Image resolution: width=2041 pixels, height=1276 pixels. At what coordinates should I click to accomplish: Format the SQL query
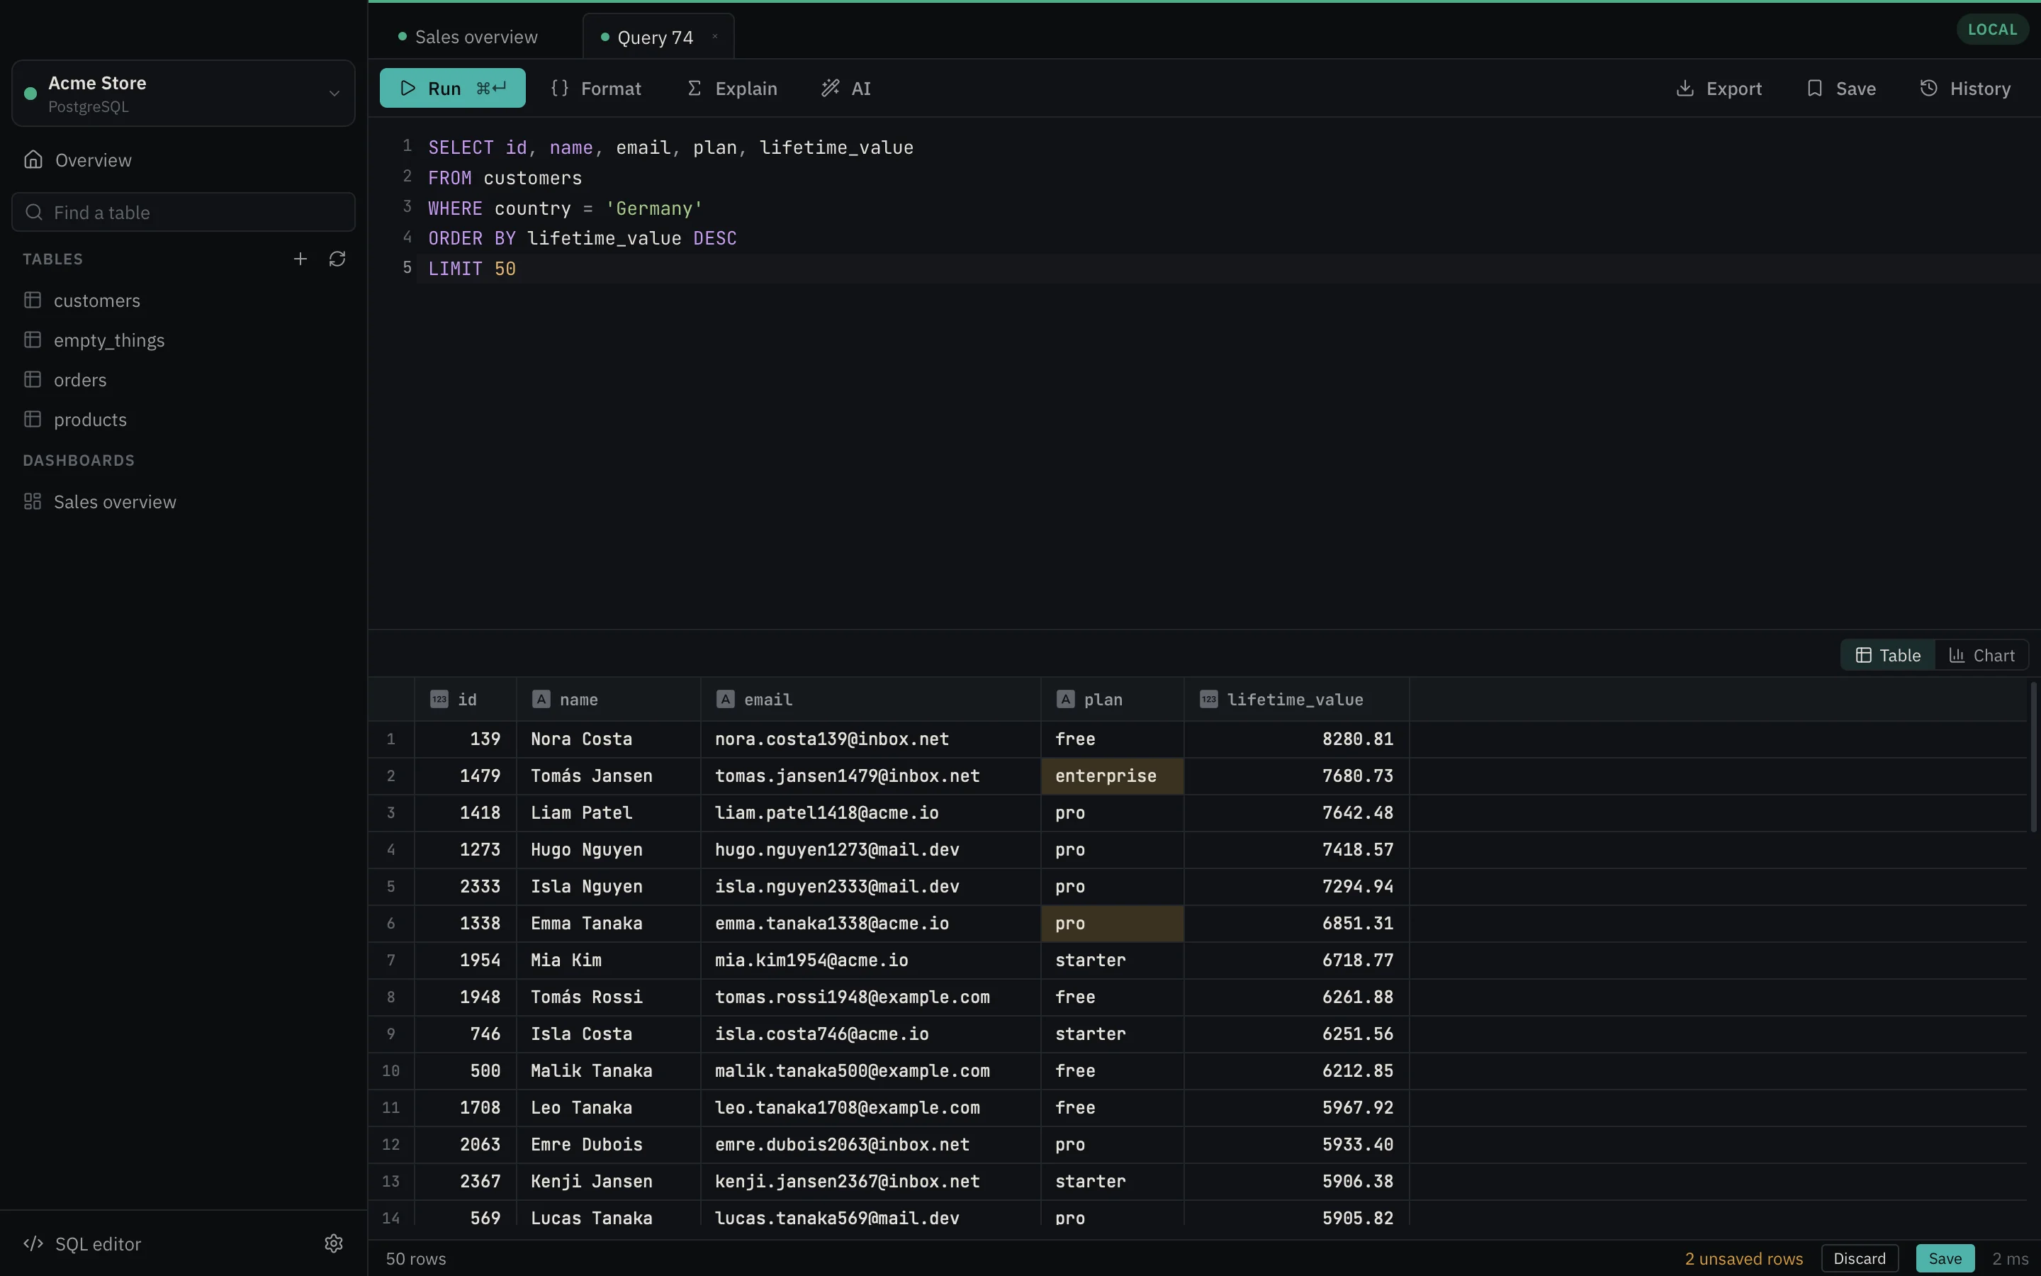coord(595,88)
